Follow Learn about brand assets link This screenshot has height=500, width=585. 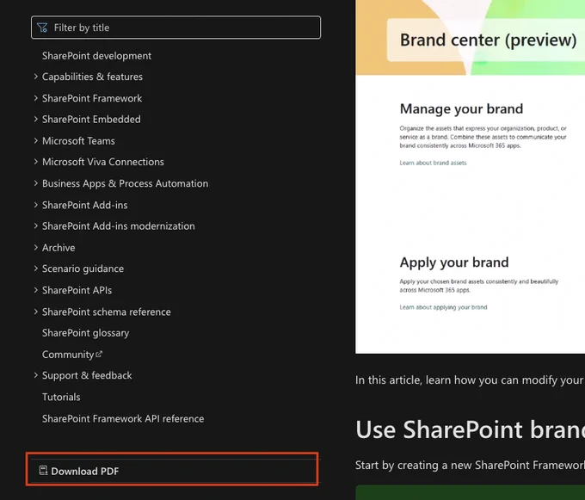[433, 163]
